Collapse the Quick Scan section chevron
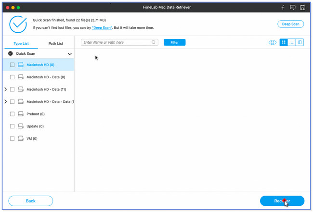Viewport: 313px width, 212px height. click(70, 54)
